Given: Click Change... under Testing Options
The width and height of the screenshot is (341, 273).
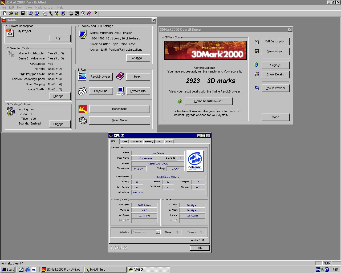Looking at the screenshot, I should 60,124.
